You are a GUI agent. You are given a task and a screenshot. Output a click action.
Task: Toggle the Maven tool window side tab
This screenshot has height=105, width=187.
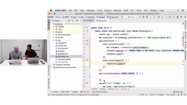(x=186, y=35)
